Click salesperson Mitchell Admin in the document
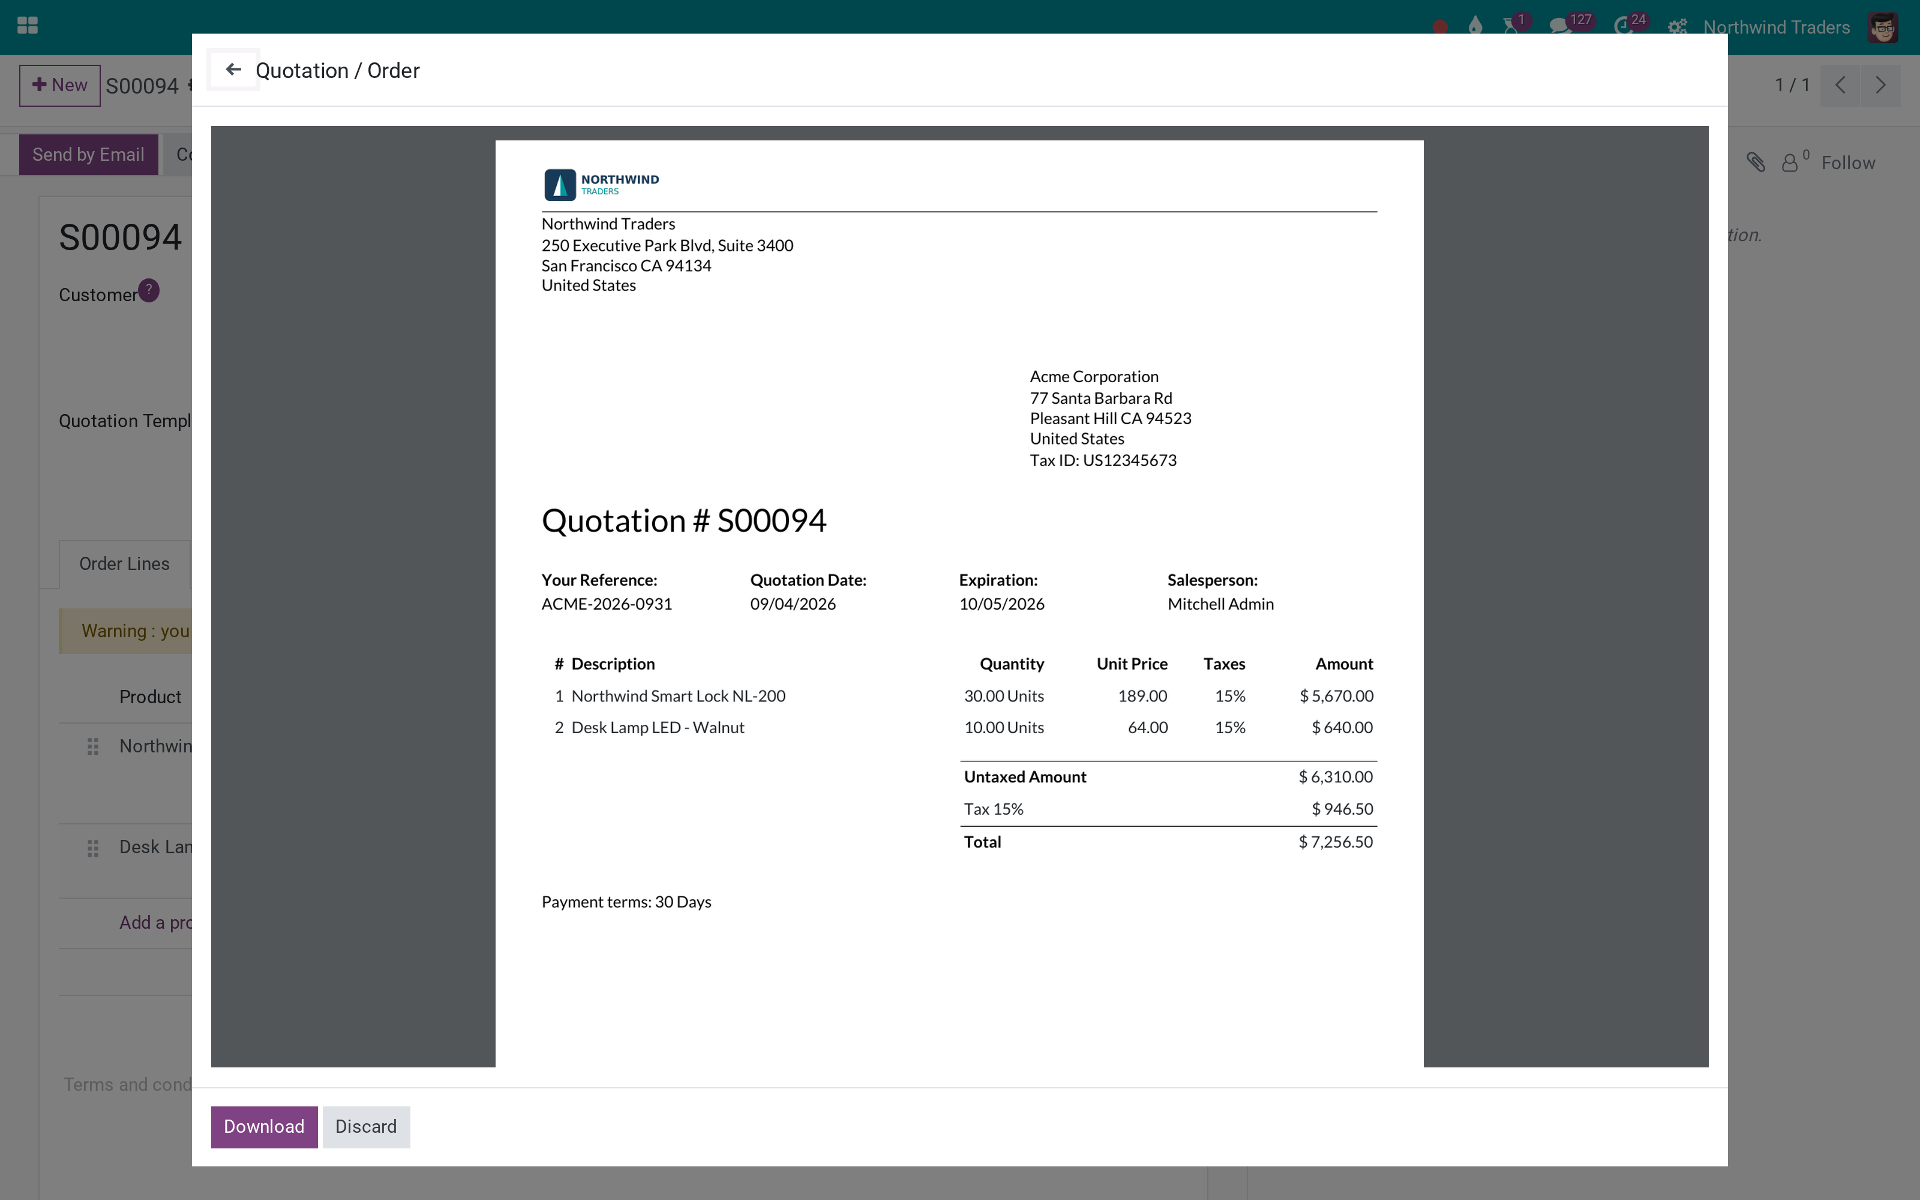This screenshot has height=1200, width=1920. point(1220,604)
